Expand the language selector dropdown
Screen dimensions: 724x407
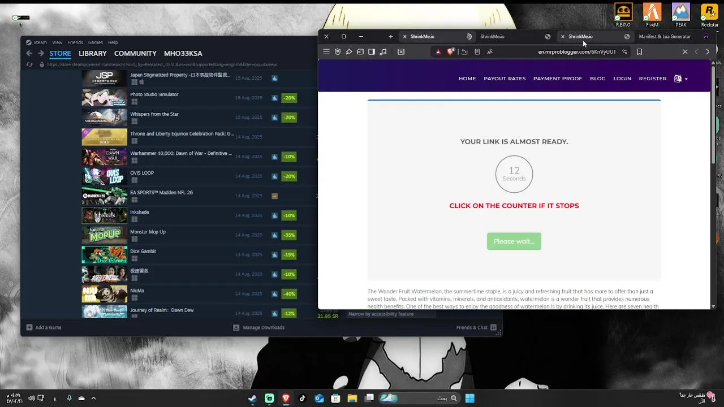pos(681,79)
